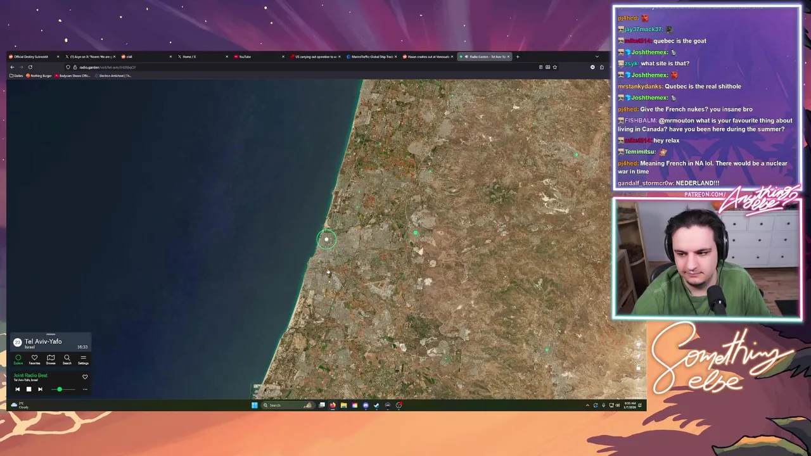Open the Search section in Radio Garden
The width and height of the screenshot is (811, 456).
pos(67,359)
